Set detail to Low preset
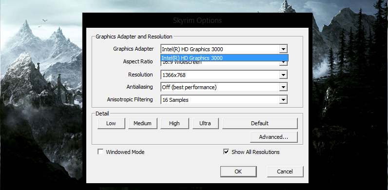Image resolution: width=388 pixels, height=190 pixels. [x=111, y=123]
